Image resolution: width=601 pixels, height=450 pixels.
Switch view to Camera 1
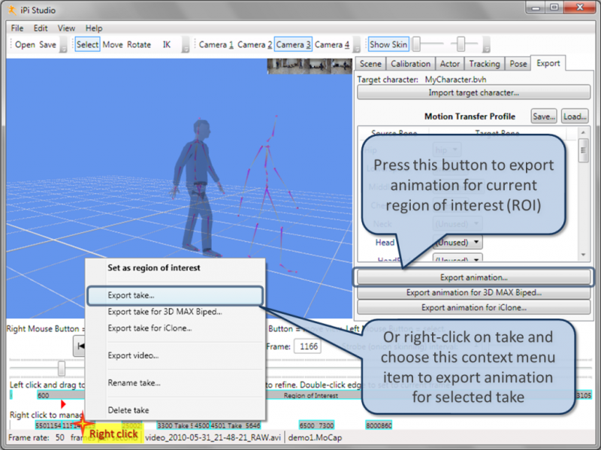(x=216, y=45)
